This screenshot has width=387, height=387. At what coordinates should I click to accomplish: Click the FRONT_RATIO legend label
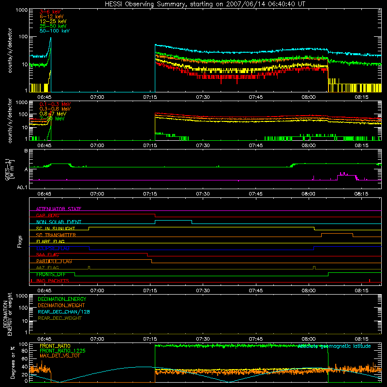55,346
